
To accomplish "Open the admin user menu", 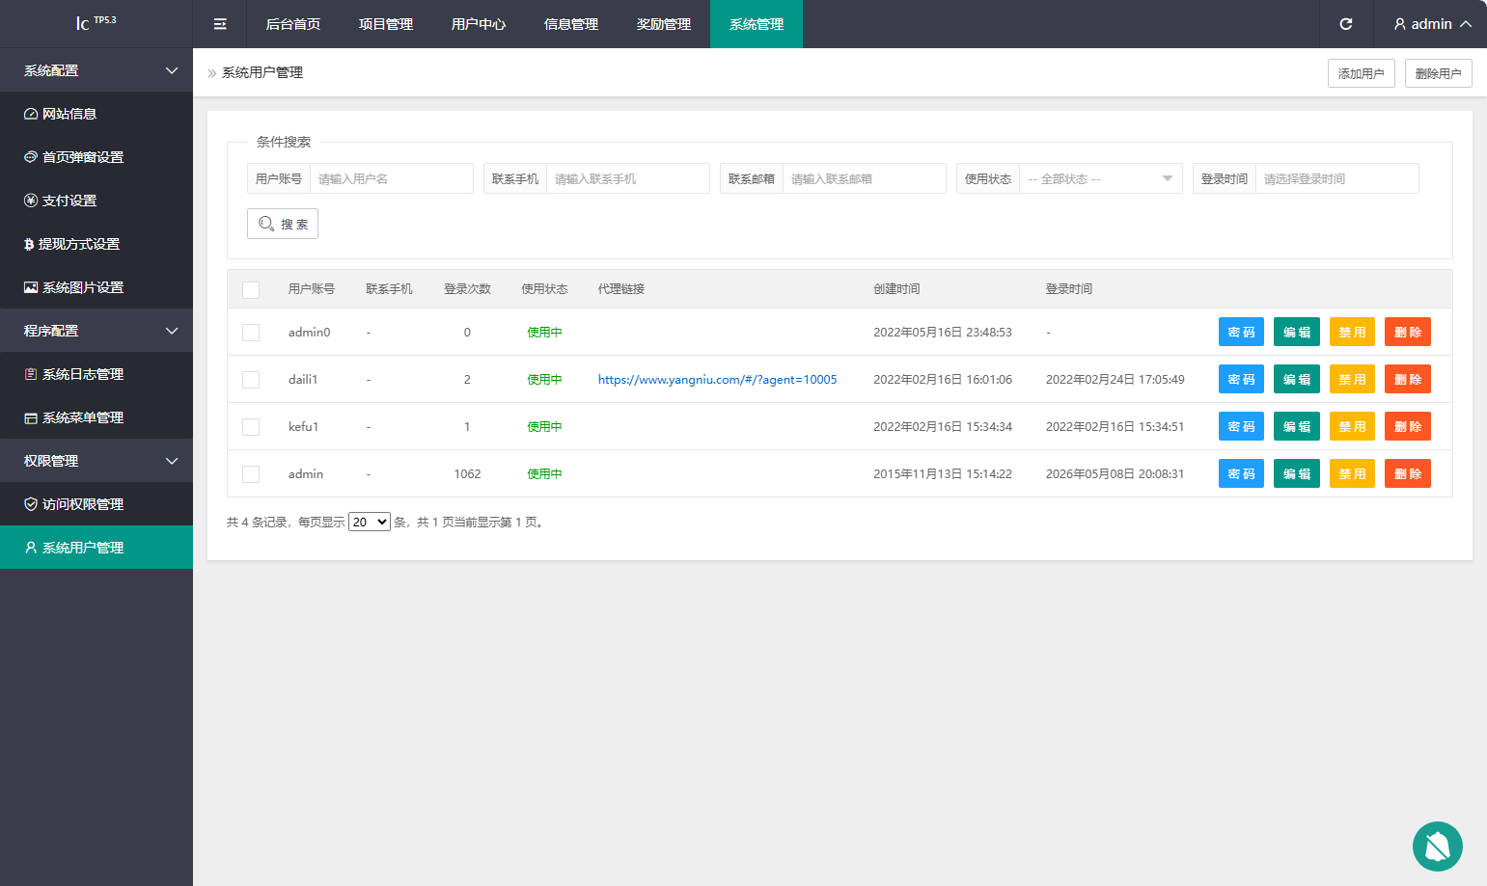I will (1432, 24).
